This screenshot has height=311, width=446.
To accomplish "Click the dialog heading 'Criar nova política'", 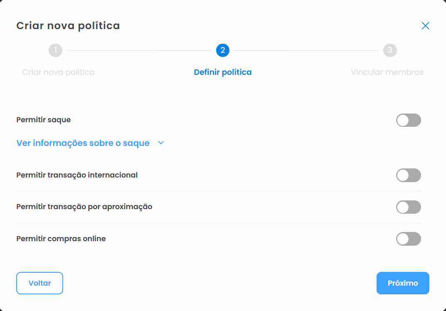I will point(68,26).
